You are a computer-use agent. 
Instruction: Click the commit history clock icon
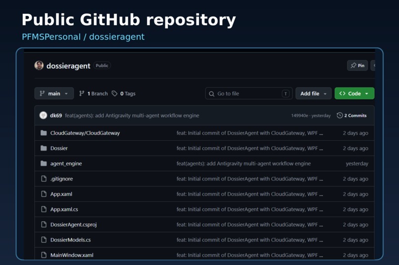pos(340,115)
